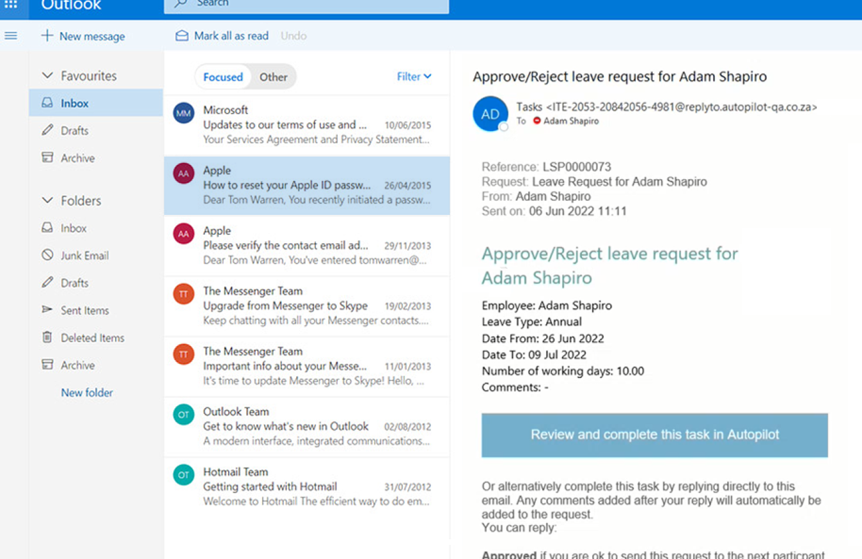
Task: Open 'How to reset your Apple ID' email
Action: [307, 185]
